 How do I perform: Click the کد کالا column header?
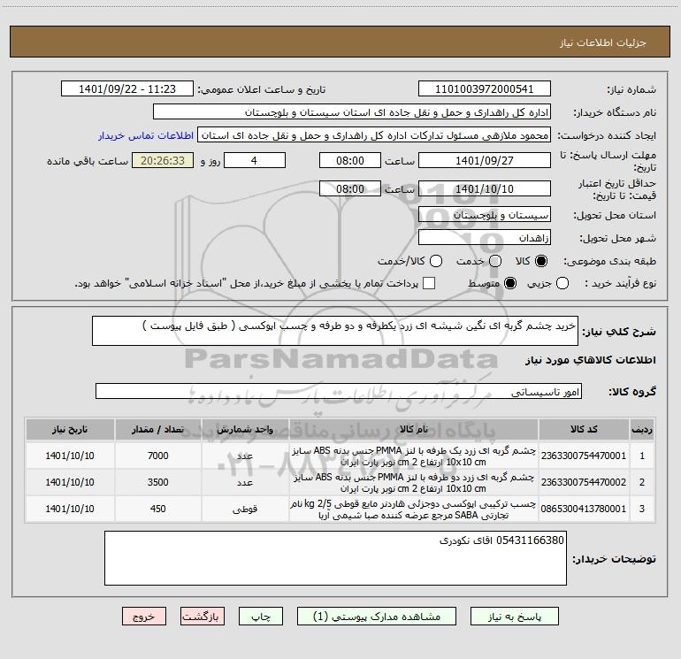[584, 429]
